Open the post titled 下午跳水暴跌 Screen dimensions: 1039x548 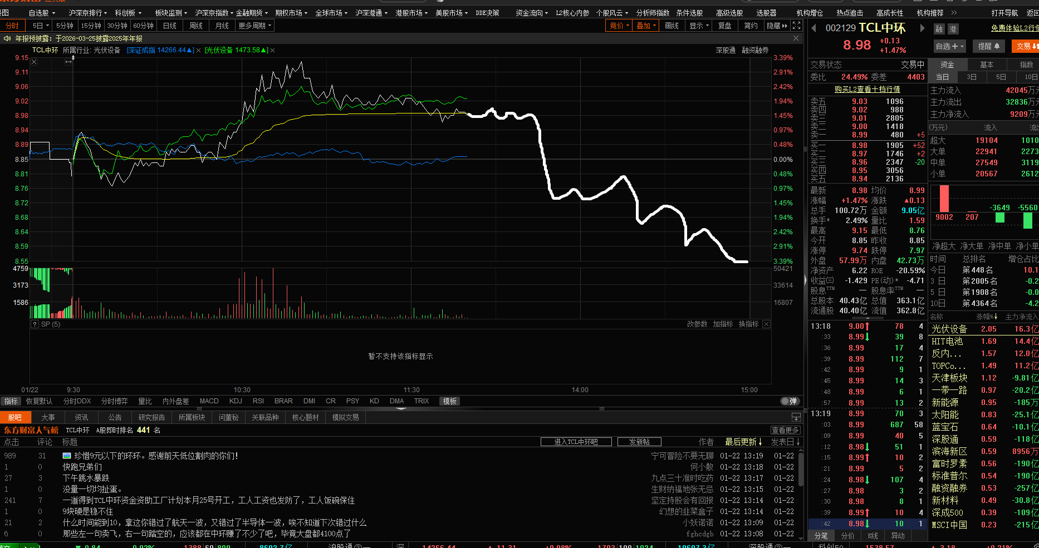86,478
